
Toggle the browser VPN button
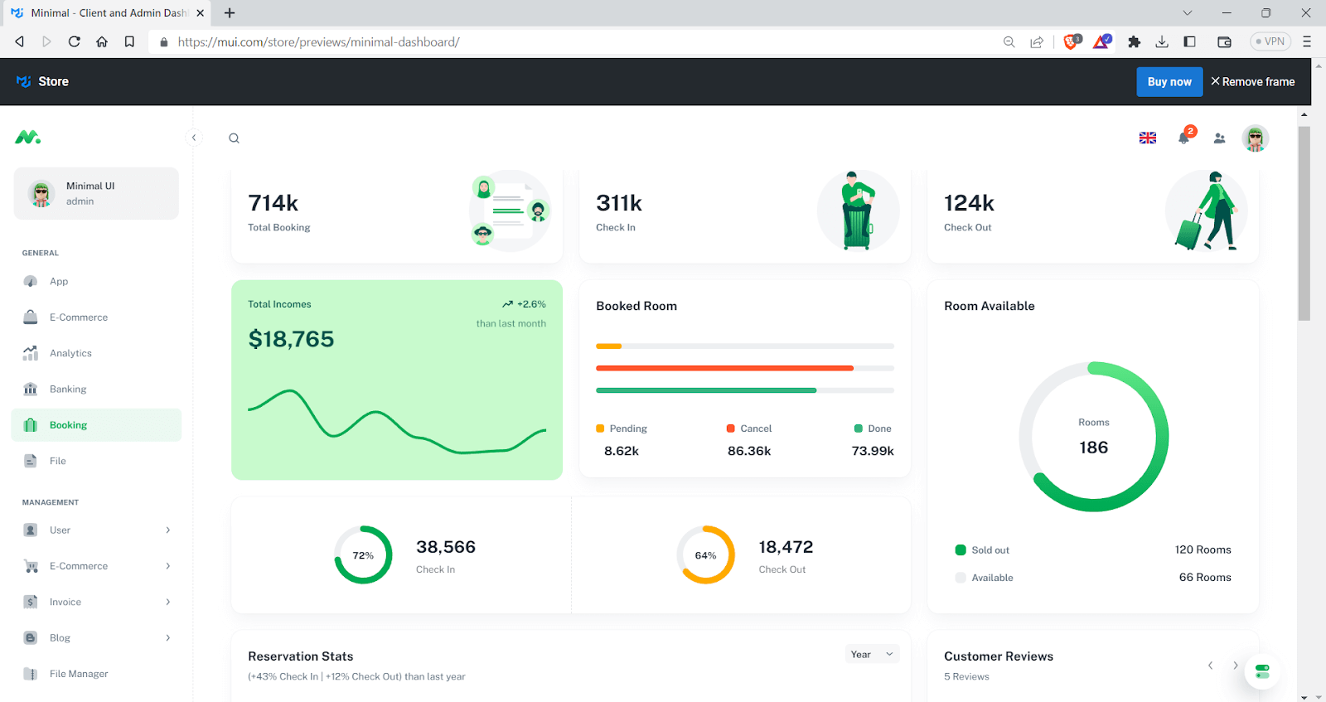tap(1270, 41)
